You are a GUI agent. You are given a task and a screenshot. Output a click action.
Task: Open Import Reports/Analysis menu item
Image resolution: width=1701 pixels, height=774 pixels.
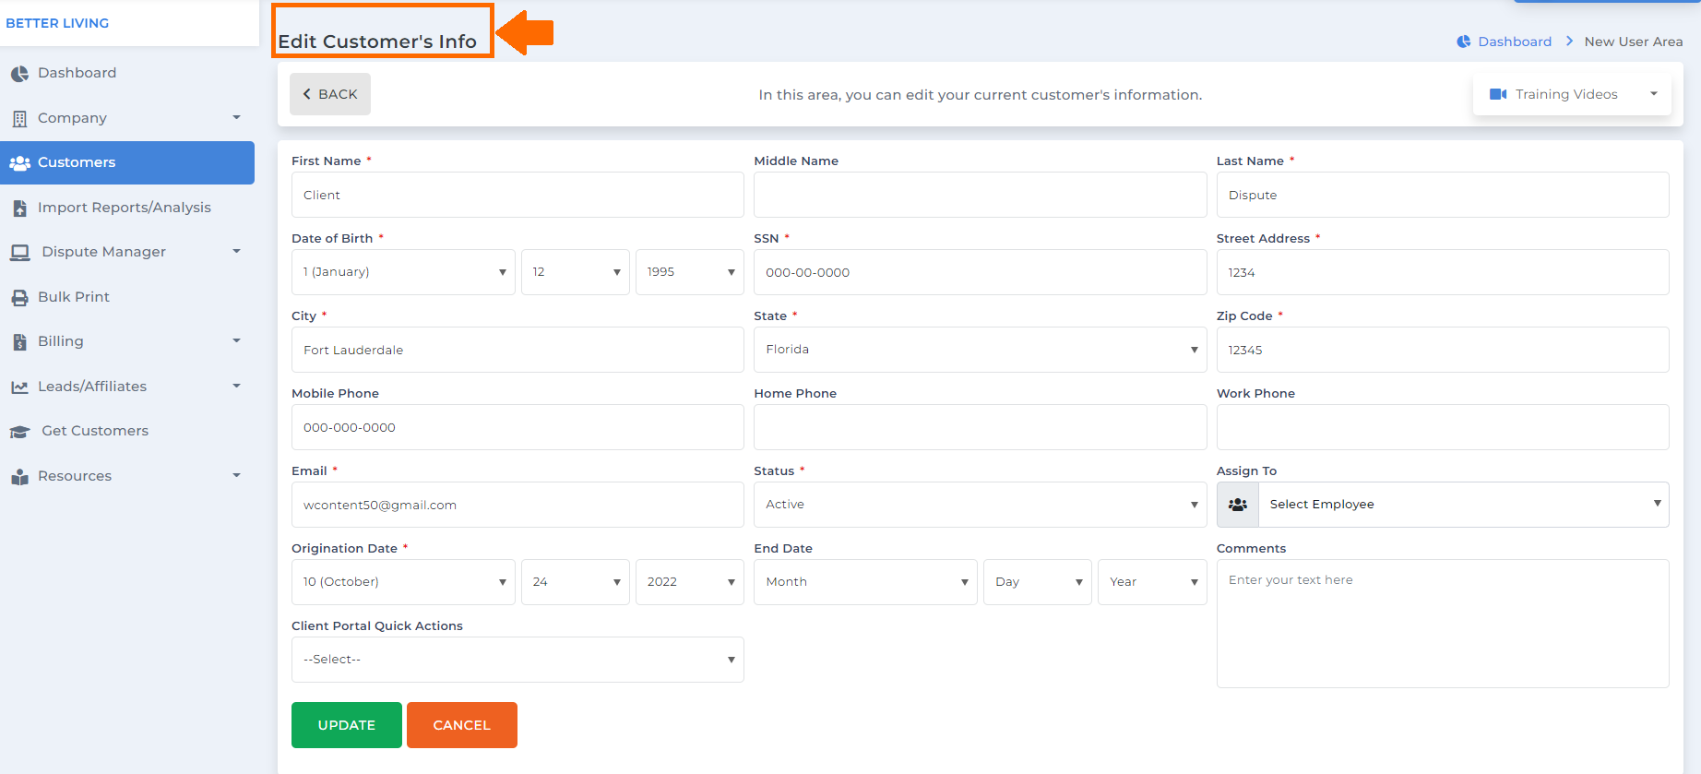pos(127,208)
